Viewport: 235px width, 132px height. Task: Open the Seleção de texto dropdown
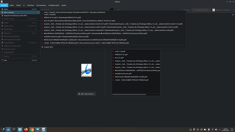201,10
